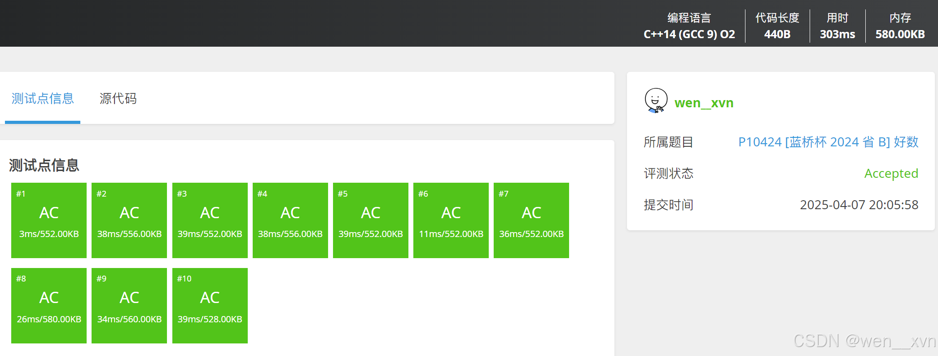Click the 用时 header label
This screenshot has height=356, width=938.
point(837,18)
